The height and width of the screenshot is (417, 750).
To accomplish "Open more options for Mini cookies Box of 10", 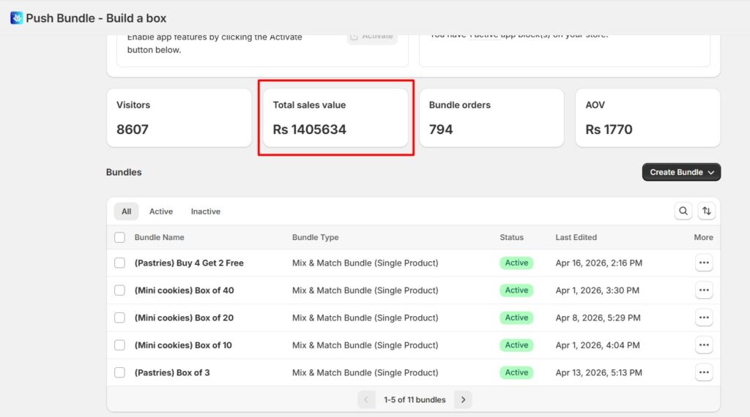I will point(704,345).
